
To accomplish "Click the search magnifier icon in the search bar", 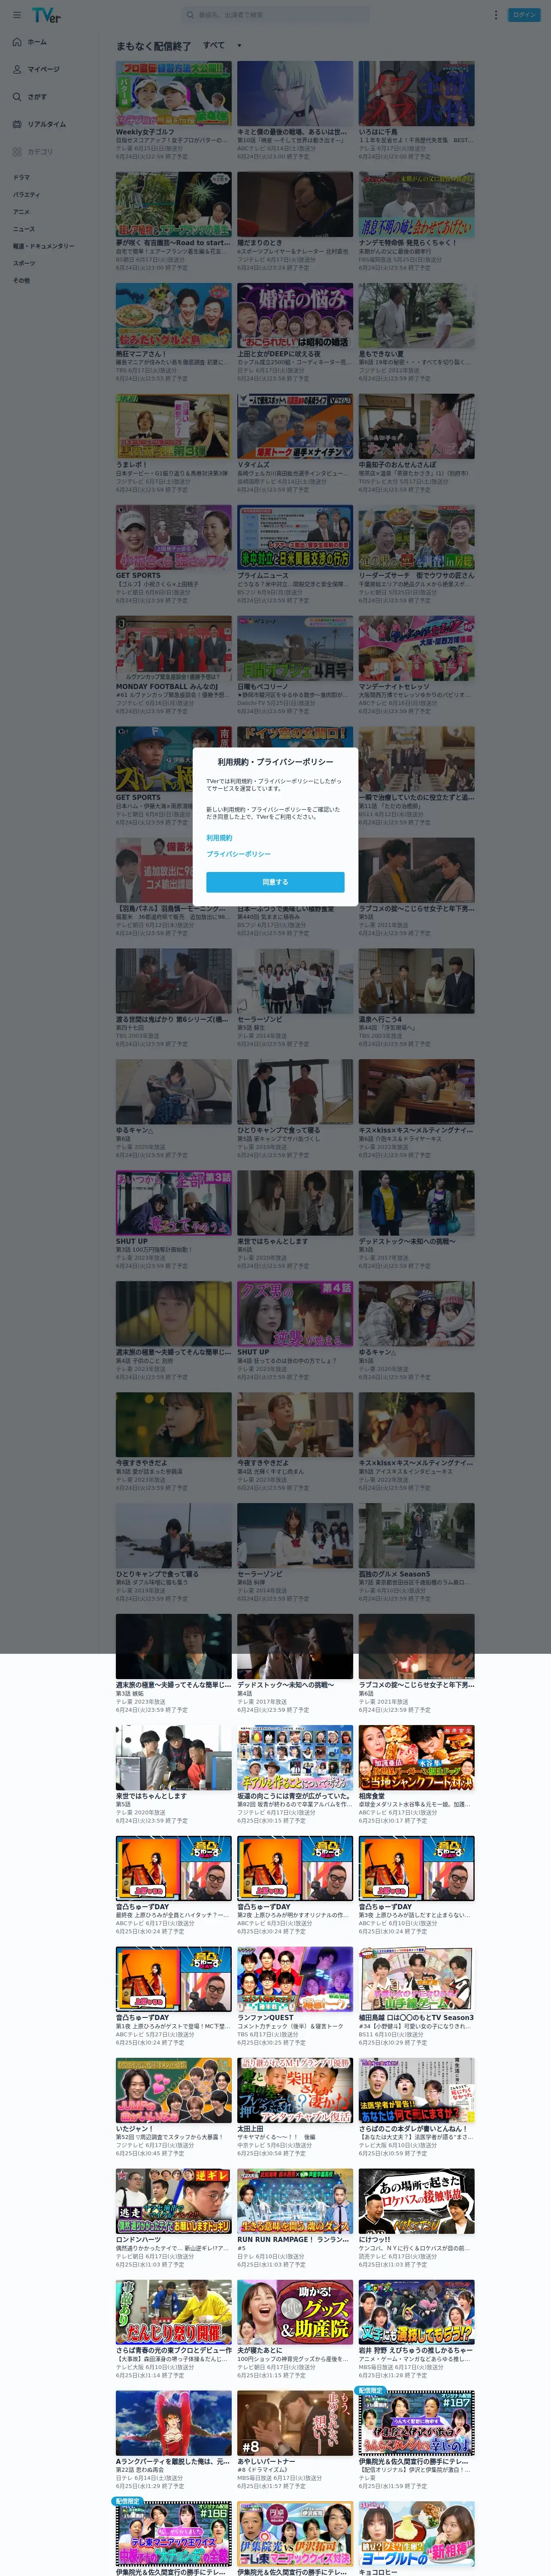I will [190, 15].
